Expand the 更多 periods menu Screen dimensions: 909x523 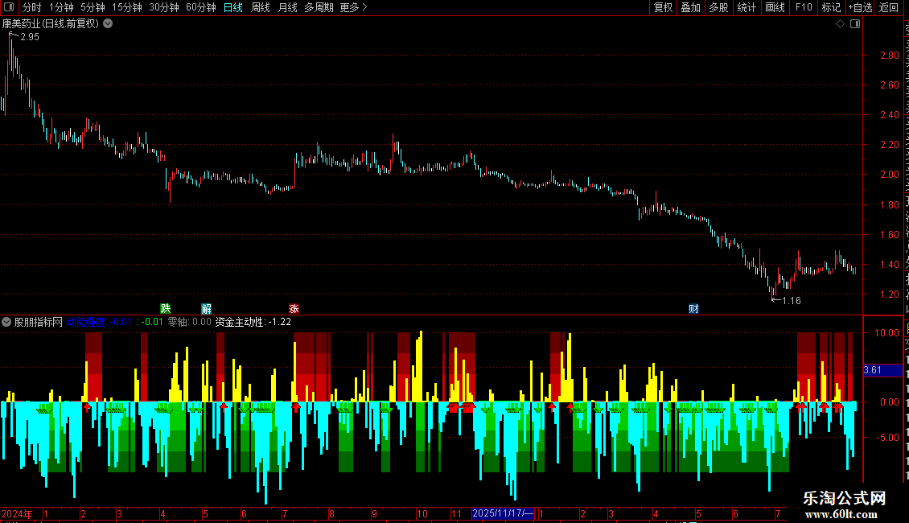point(353,7)
